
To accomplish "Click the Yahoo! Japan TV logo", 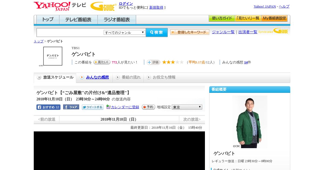I will coord(60,6).
